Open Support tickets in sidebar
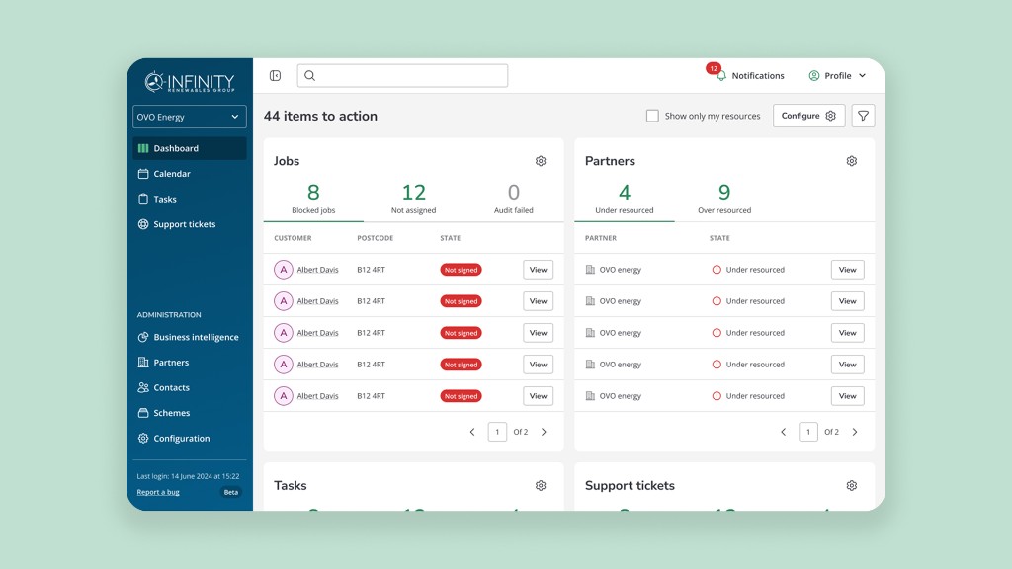This screenshot has height=569, width=1012. tap(189, 224)
